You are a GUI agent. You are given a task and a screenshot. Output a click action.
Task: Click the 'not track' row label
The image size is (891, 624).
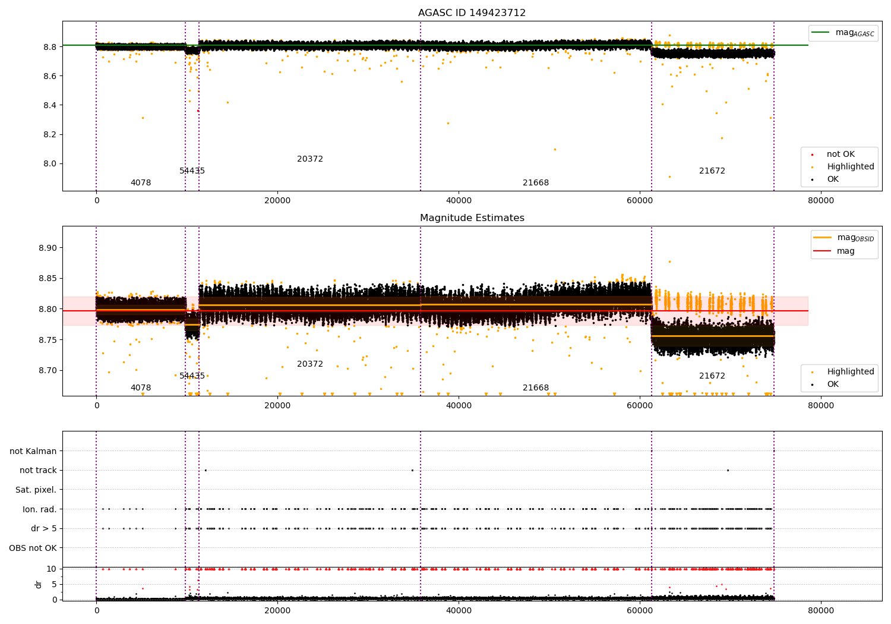point(38,471)
